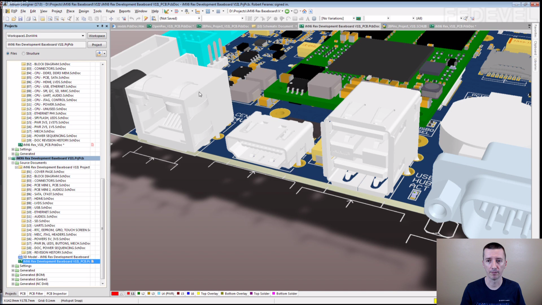Click the Place String text tool
The image size is (542, 305).
tap(308, 19)
